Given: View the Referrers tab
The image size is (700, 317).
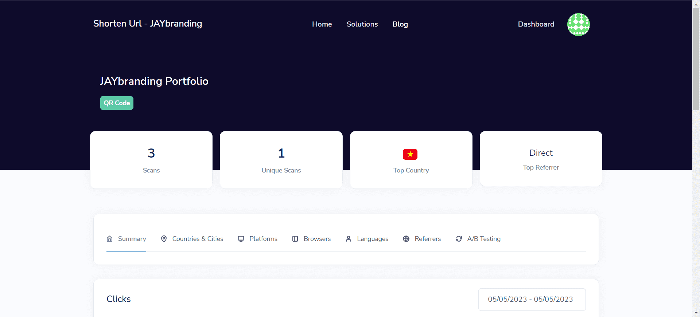Looking at the screenshot, I should [422, 239].
